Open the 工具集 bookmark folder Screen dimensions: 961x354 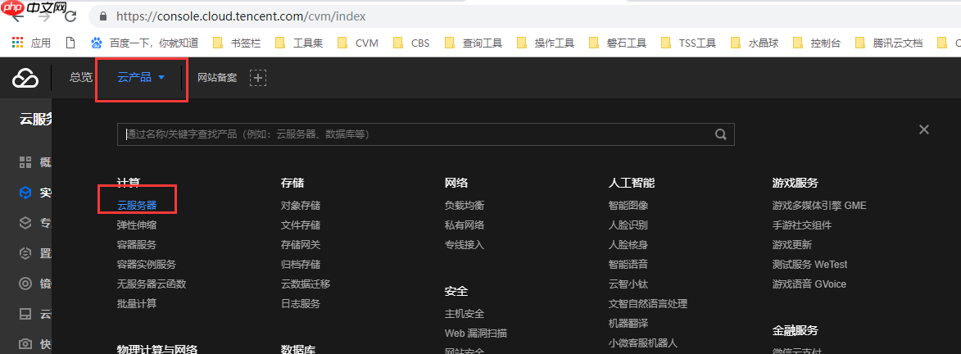pos(299,43)
